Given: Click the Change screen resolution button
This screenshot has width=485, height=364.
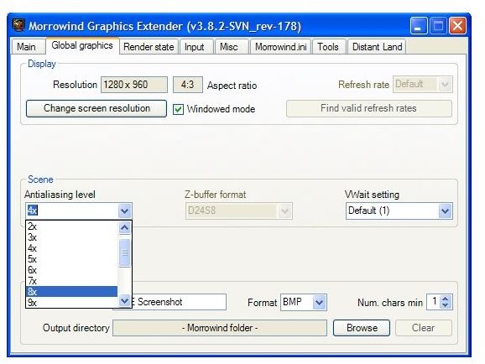Looking at the screenshot, I should tap(96, 108).
